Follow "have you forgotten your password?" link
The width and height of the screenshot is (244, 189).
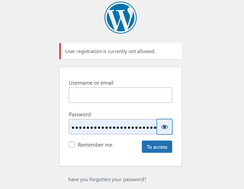click(x=107, y=179)
